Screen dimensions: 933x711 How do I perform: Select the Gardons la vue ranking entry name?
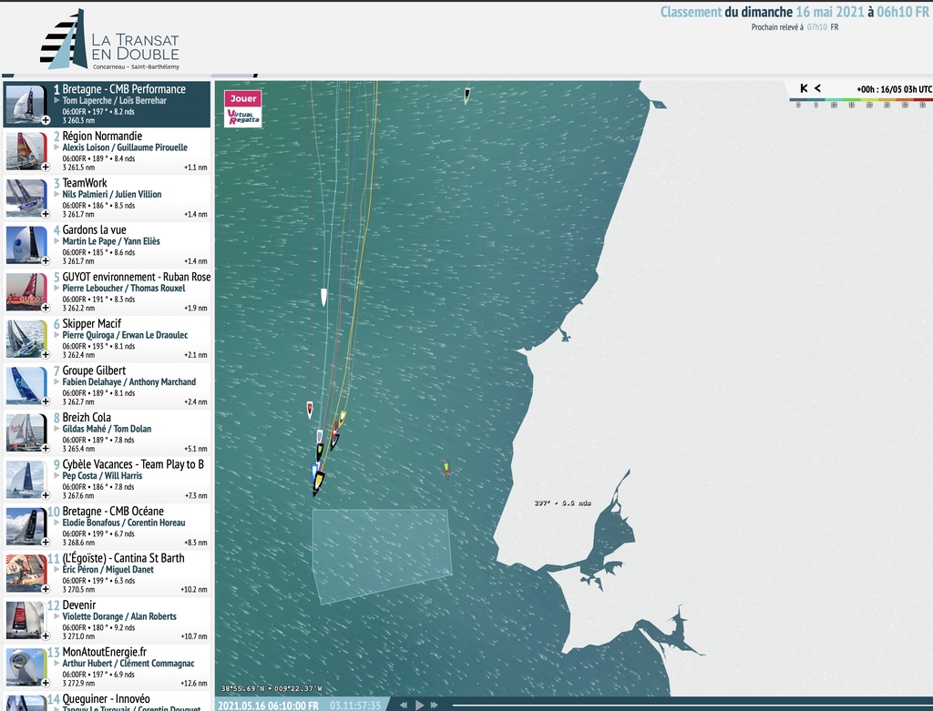tap(94, 230)
